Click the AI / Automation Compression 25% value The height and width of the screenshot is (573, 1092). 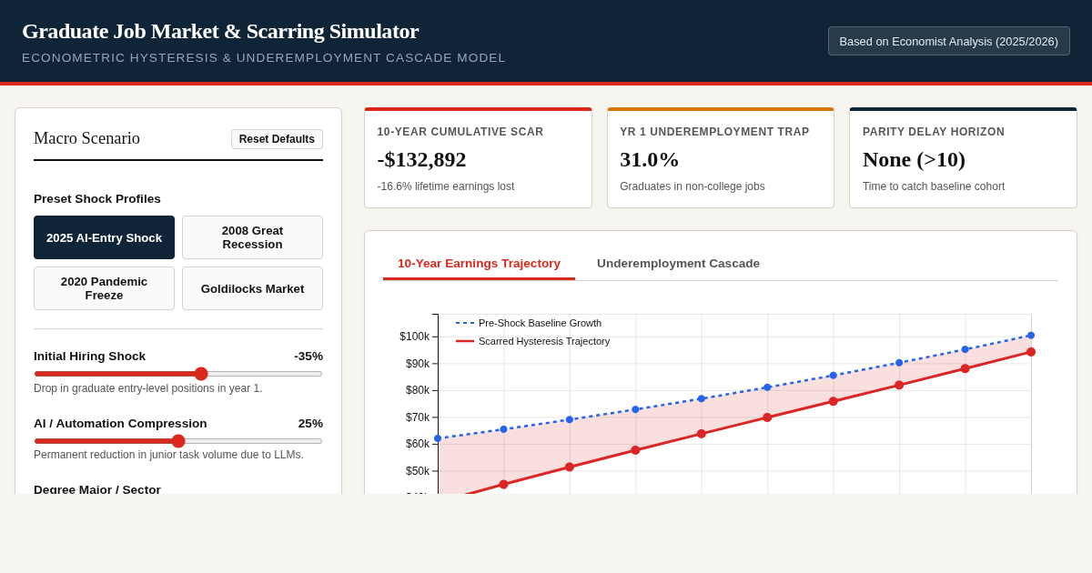tap(310, 423)
